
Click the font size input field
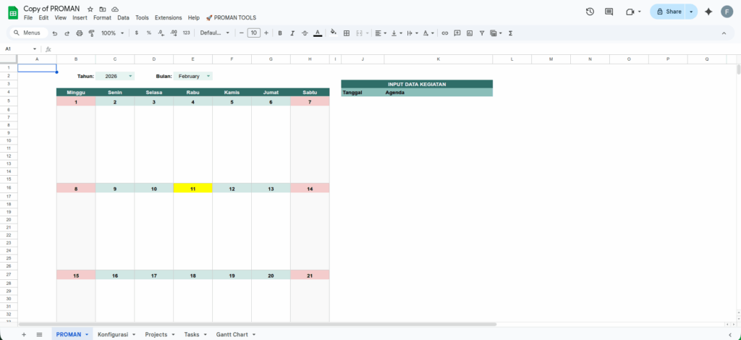(253, 33)
